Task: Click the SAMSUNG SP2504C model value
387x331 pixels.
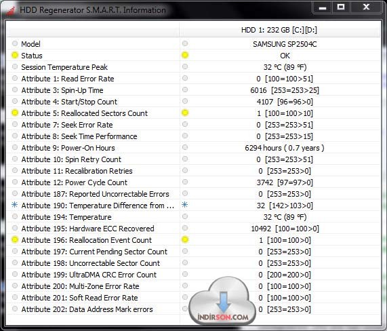Action: click(285, 44)
